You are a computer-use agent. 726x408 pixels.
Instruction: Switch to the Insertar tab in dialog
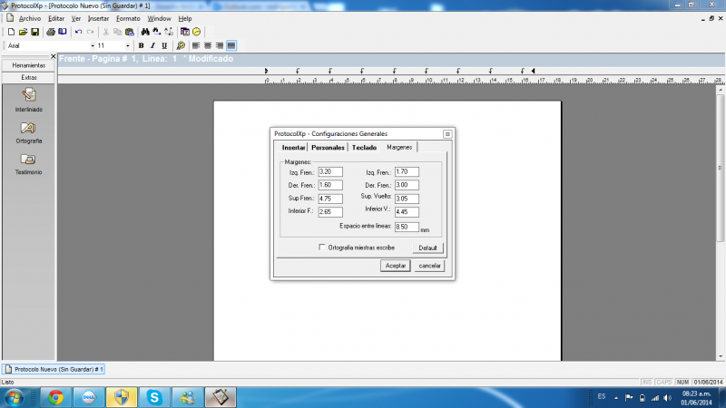tap(293, 148)
